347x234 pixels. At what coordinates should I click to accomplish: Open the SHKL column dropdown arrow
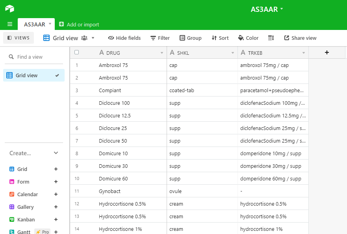click(x=233, y=53)
